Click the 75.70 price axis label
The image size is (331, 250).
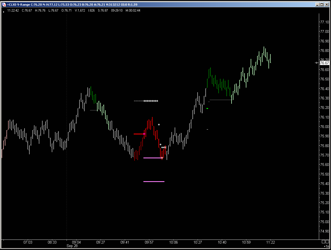tap(325, 155)
